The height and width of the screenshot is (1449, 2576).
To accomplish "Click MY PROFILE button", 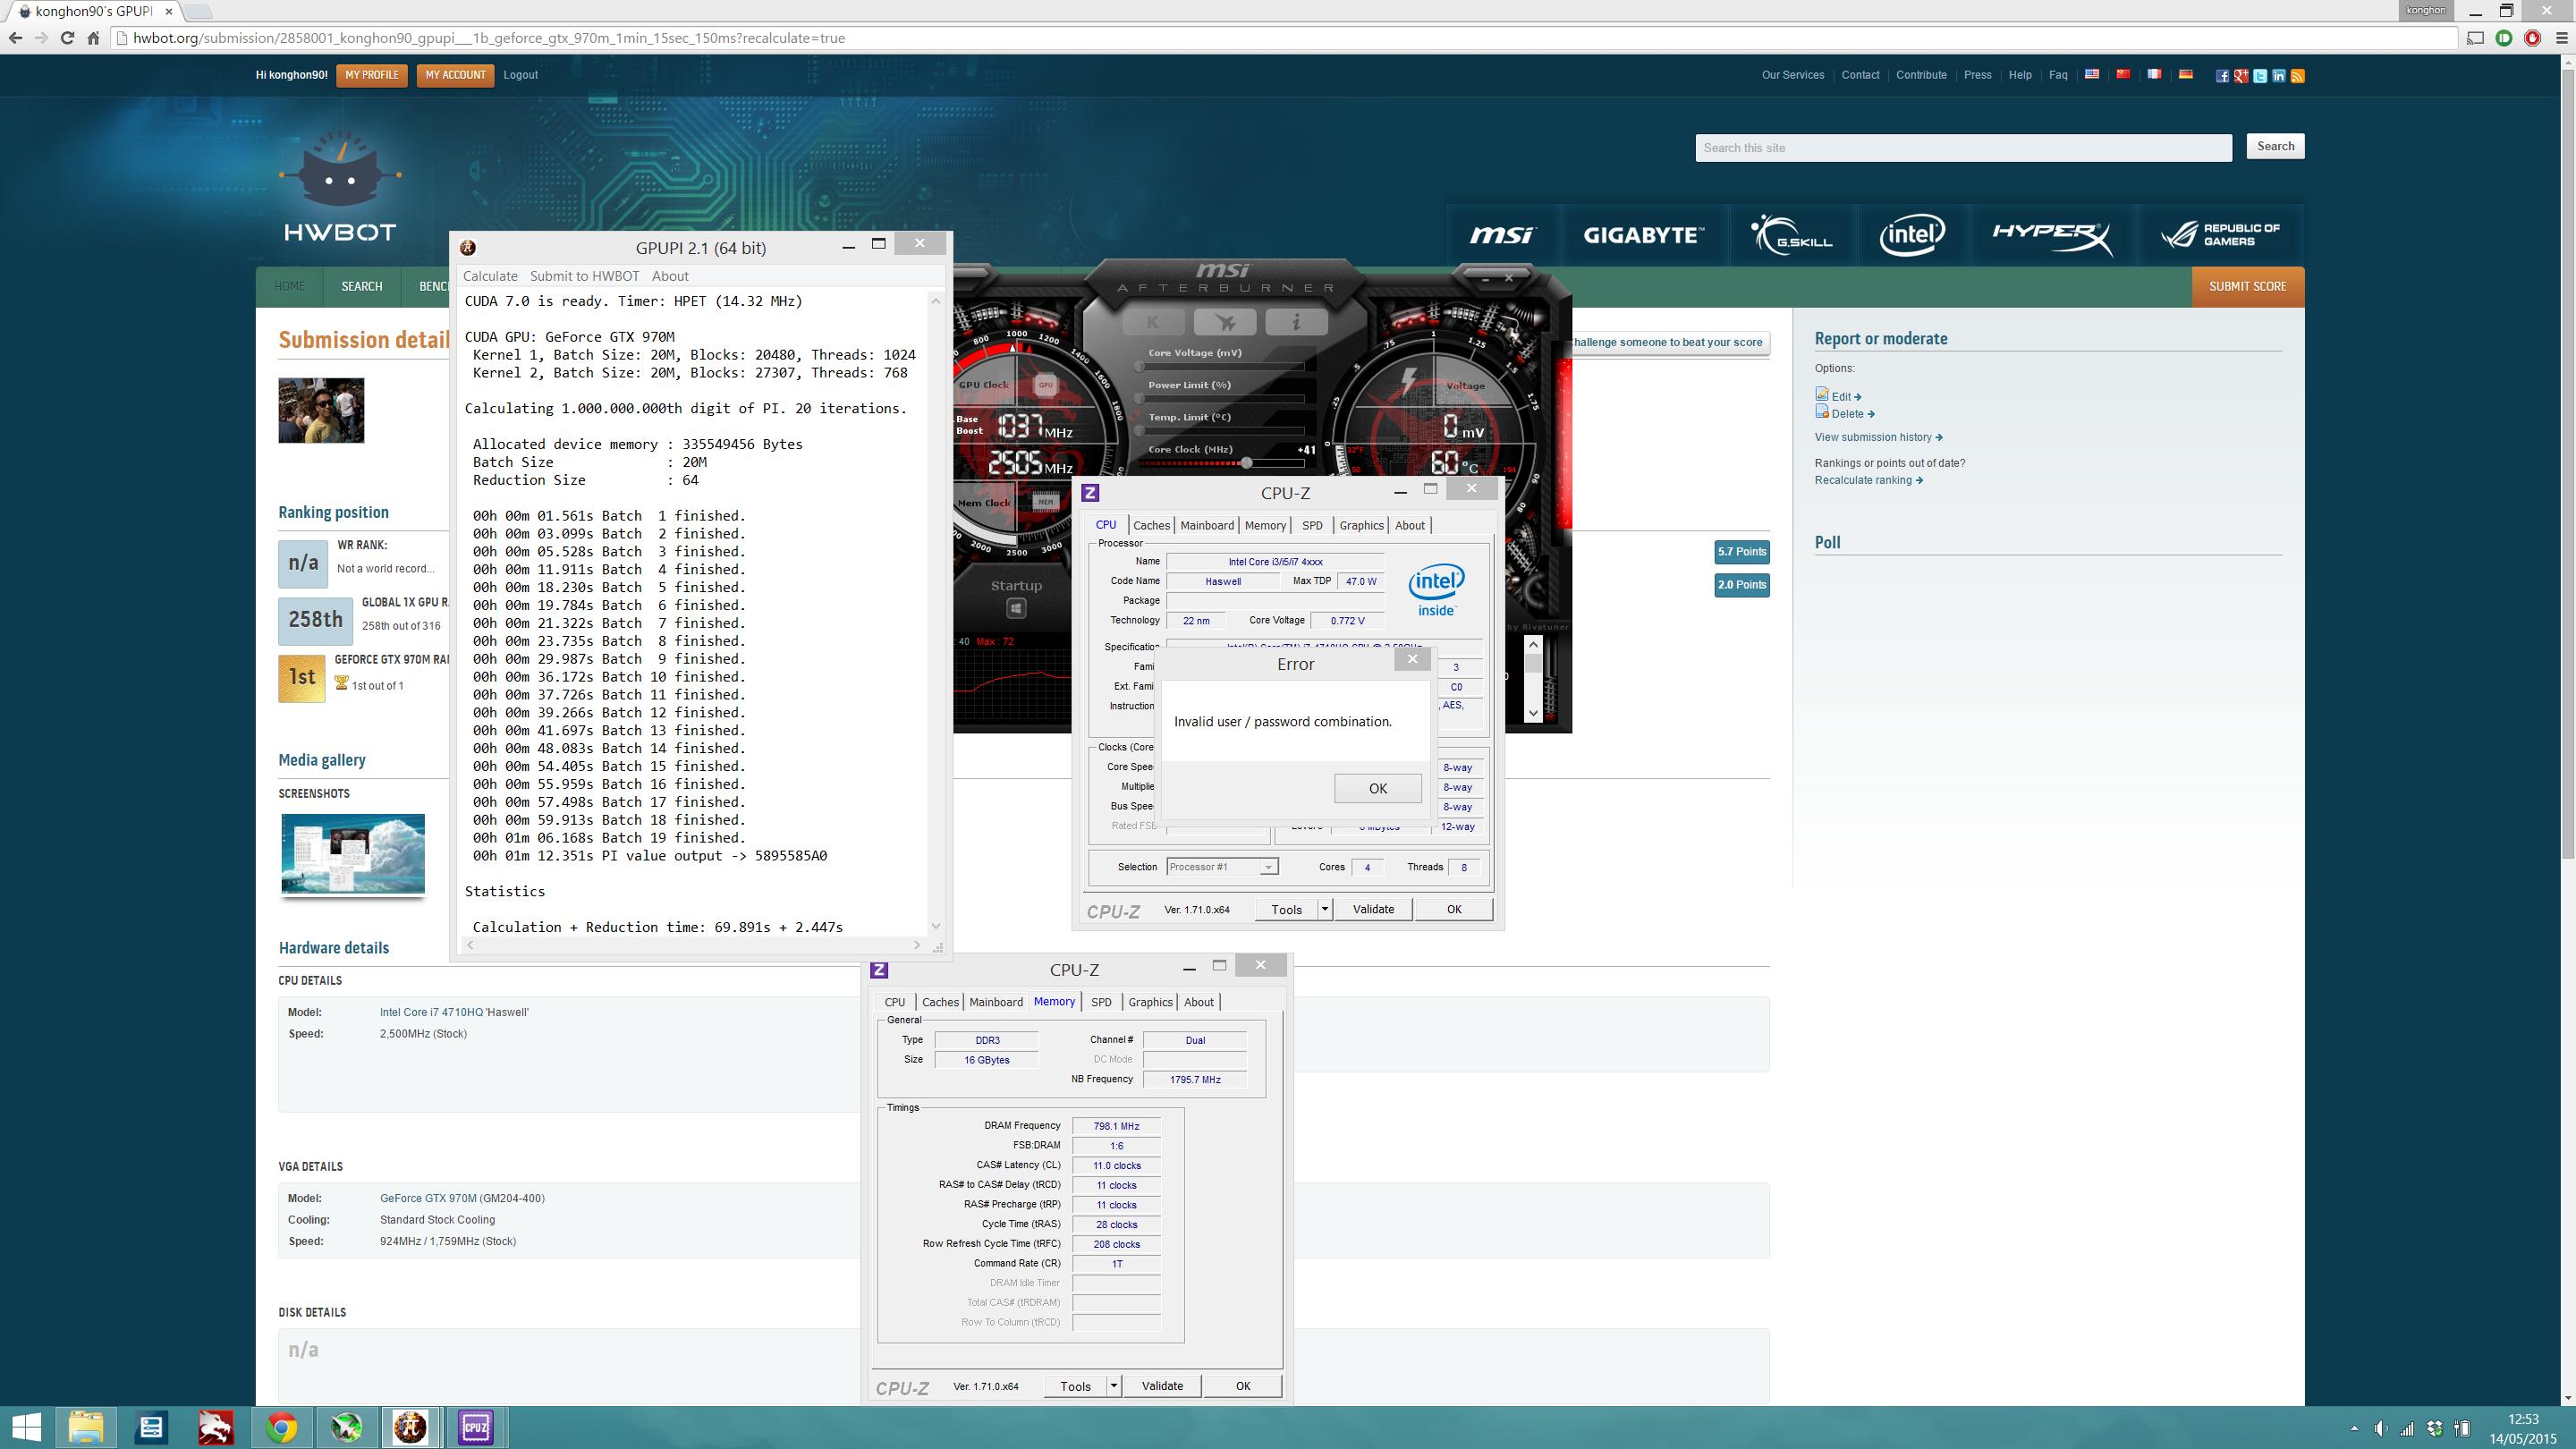I will 372,75.
